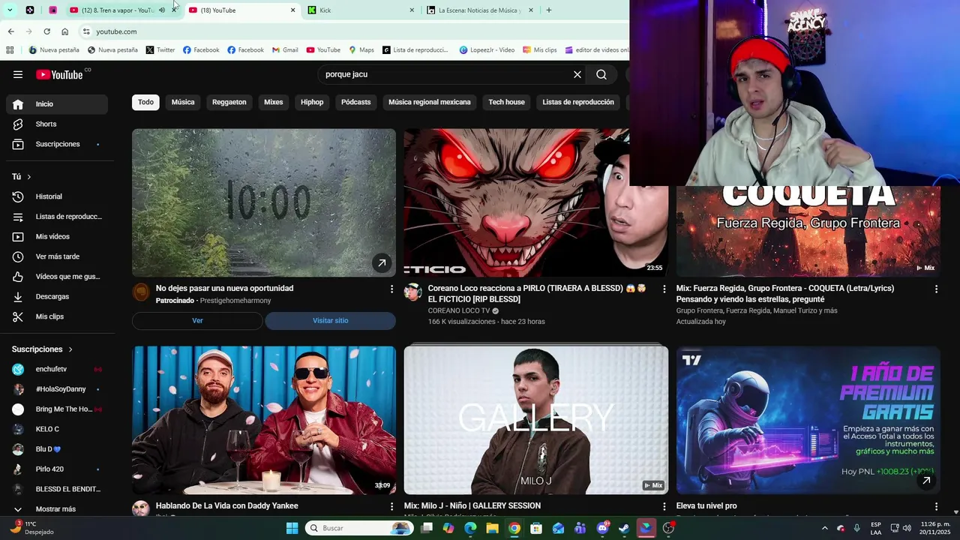
Task: Open the Steam taskbar icon
Action: (623, 528)
